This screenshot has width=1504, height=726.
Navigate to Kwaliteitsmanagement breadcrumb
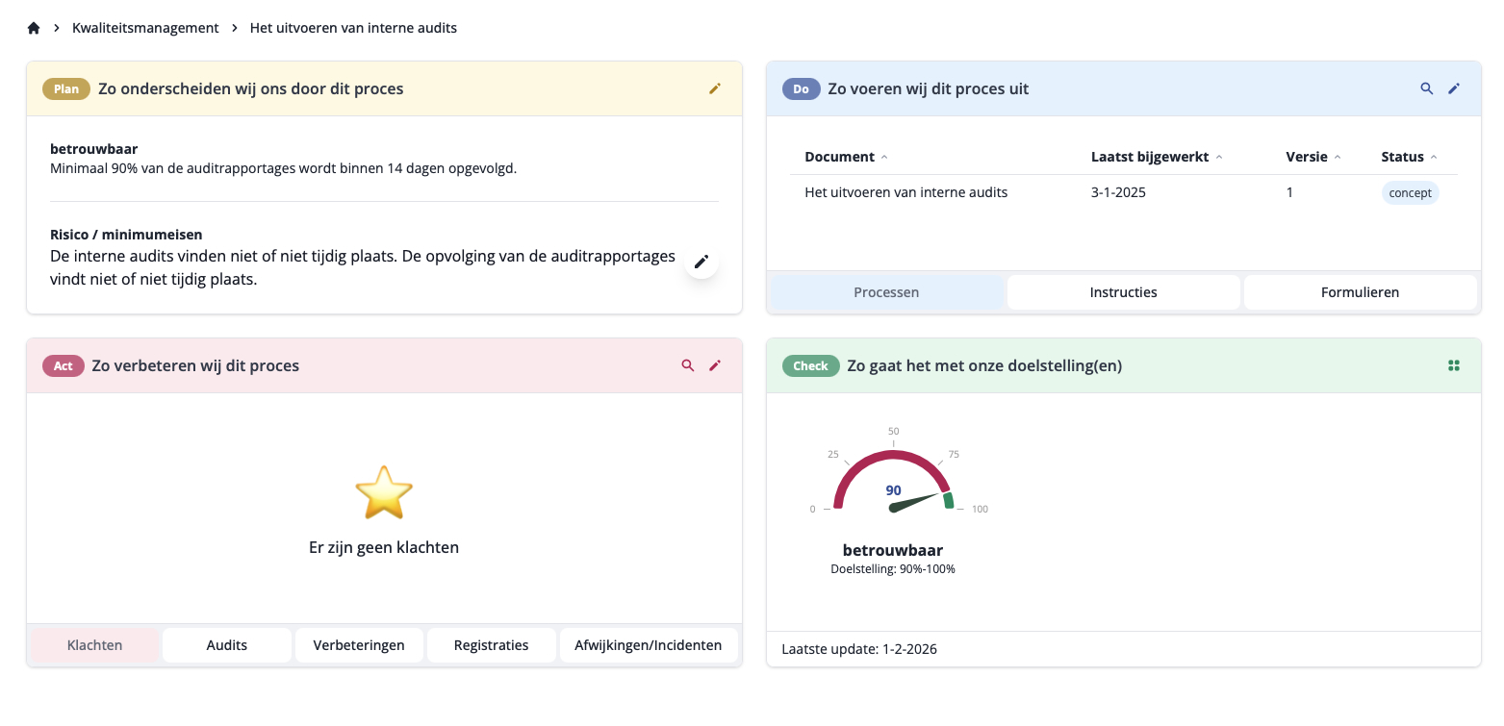145,28
